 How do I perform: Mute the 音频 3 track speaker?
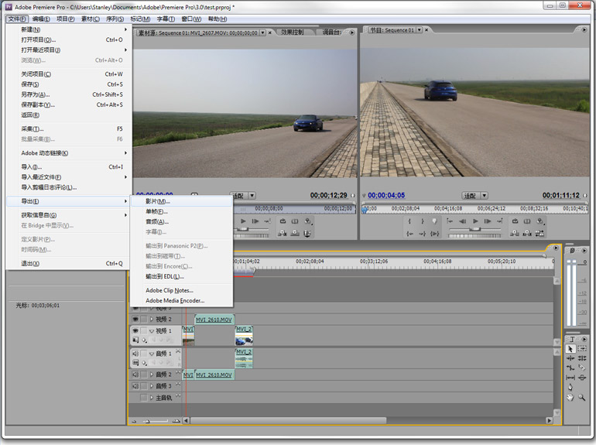[135, 386]
